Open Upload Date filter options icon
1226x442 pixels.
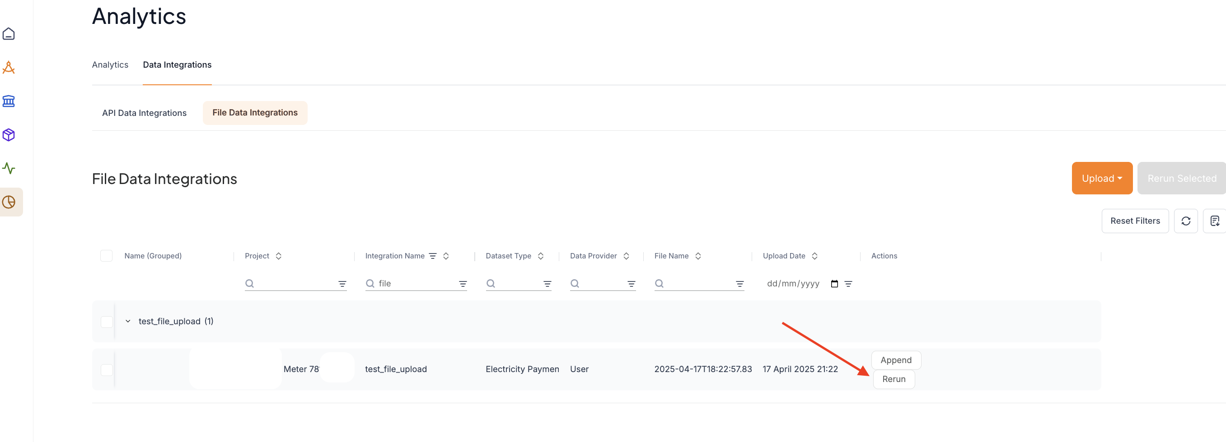[848, 284]
